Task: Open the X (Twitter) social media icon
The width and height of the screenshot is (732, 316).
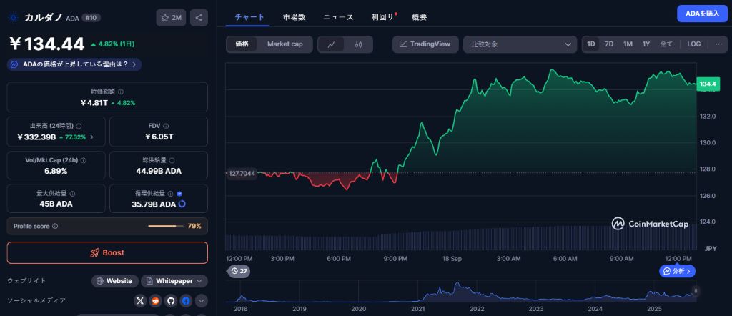Action: point(140,301)
